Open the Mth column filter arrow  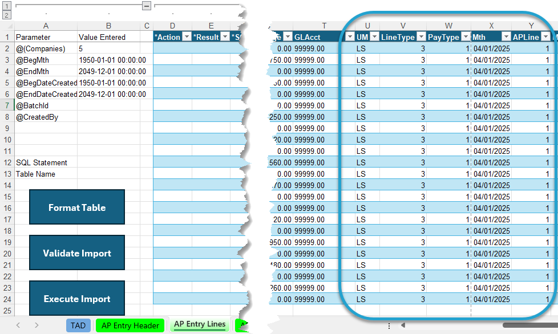click(x=507, y=36)
